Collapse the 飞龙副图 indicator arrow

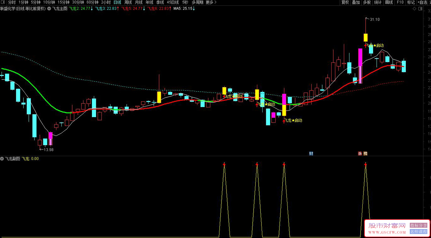(x=2, y=159)
